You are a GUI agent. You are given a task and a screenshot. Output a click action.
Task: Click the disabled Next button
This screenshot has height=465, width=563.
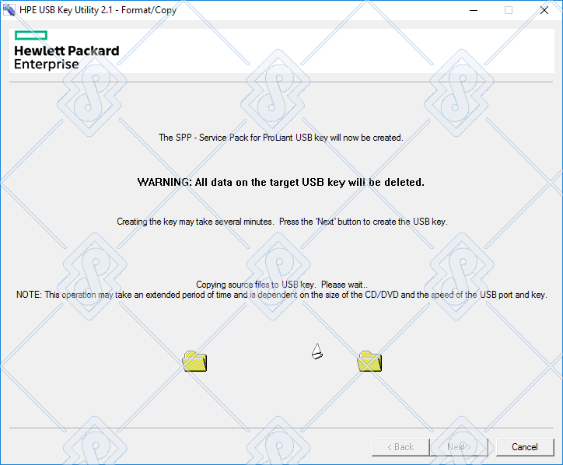pos(459,447)
